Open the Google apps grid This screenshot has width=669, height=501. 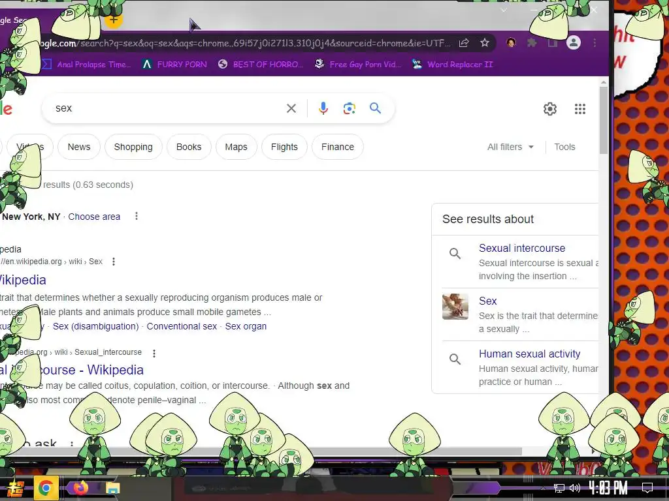click(580, 109)
